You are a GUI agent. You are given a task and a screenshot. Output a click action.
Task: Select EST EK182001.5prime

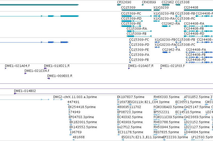click(71, 125)
